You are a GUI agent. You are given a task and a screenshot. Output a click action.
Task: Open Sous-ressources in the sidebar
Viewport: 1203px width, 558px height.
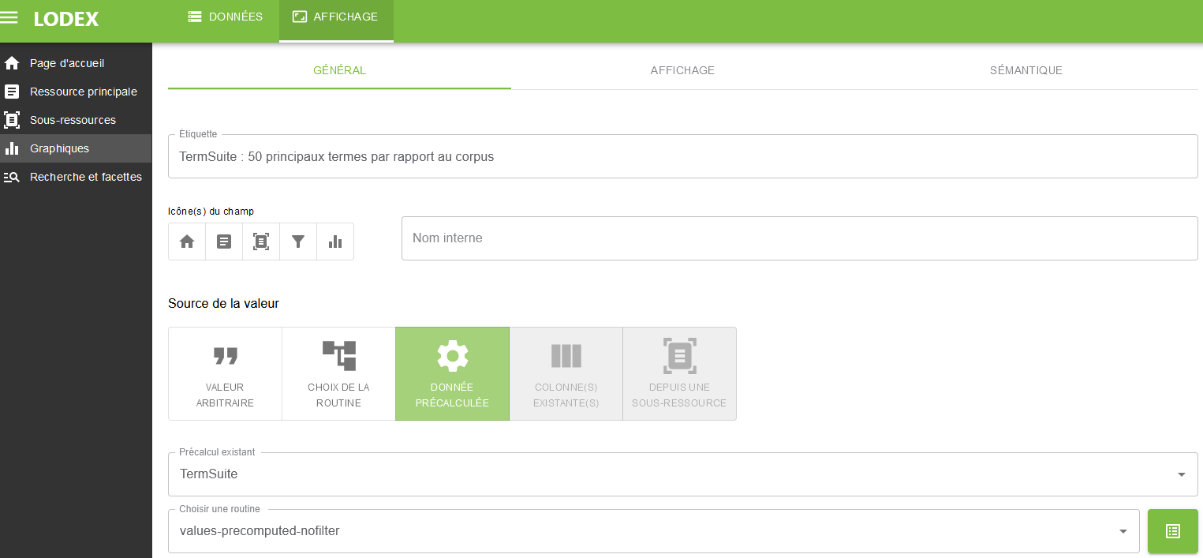click(73, 120)
